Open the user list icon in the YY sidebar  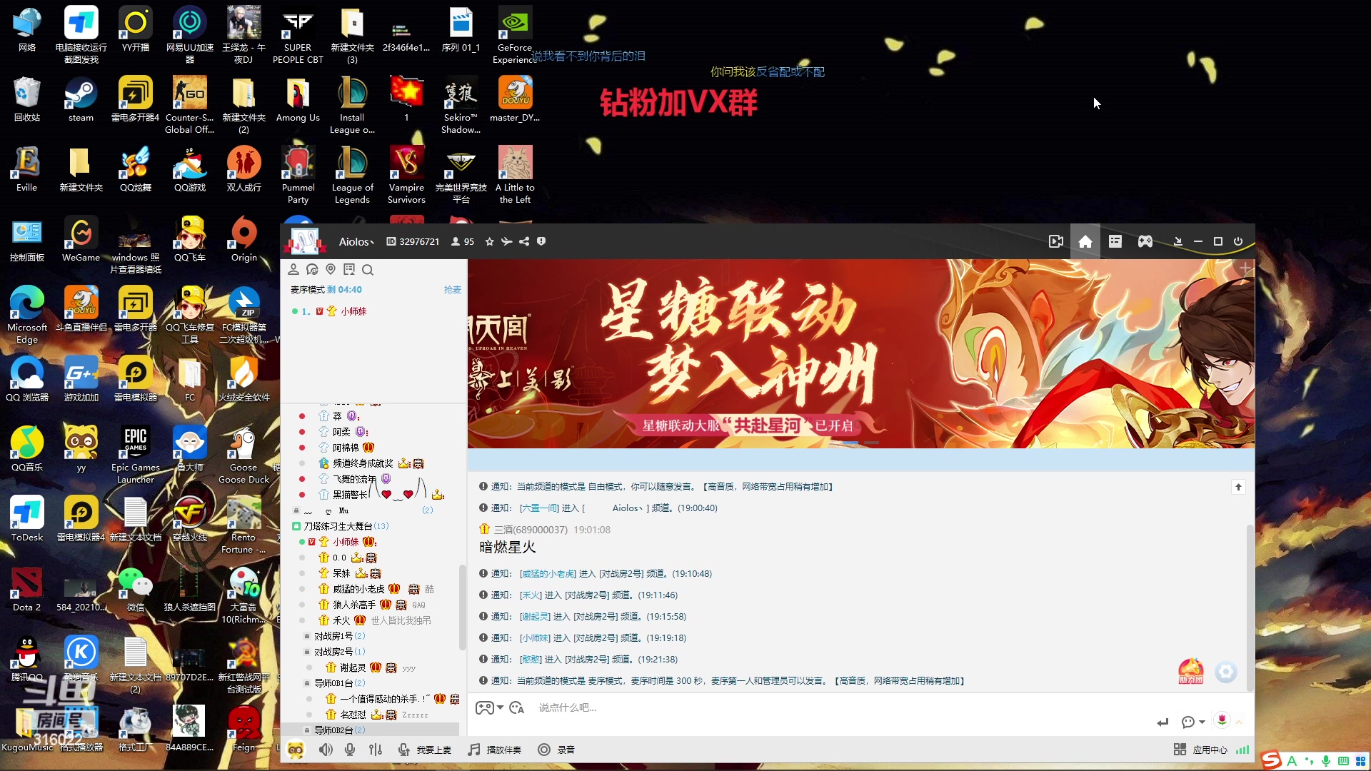tap(293, 269)
